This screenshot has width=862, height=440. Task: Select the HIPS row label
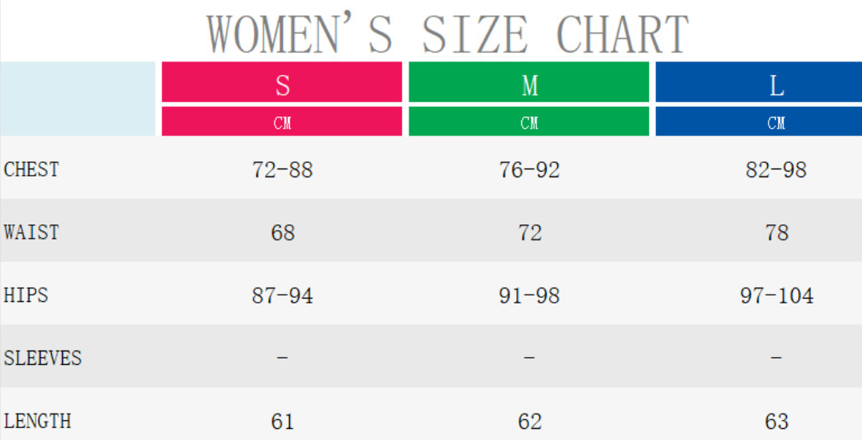point(26,295)
